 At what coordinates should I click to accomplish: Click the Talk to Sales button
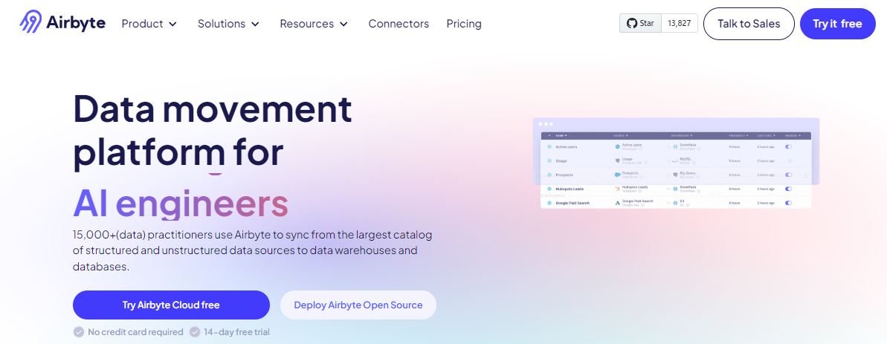tap(749, 24)
